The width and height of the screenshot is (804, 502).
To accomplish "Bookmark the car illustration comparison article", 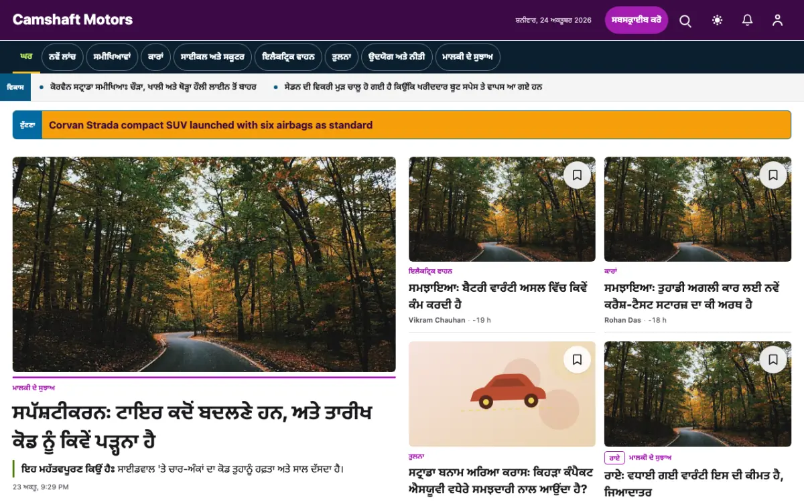I will pos(577,360).
